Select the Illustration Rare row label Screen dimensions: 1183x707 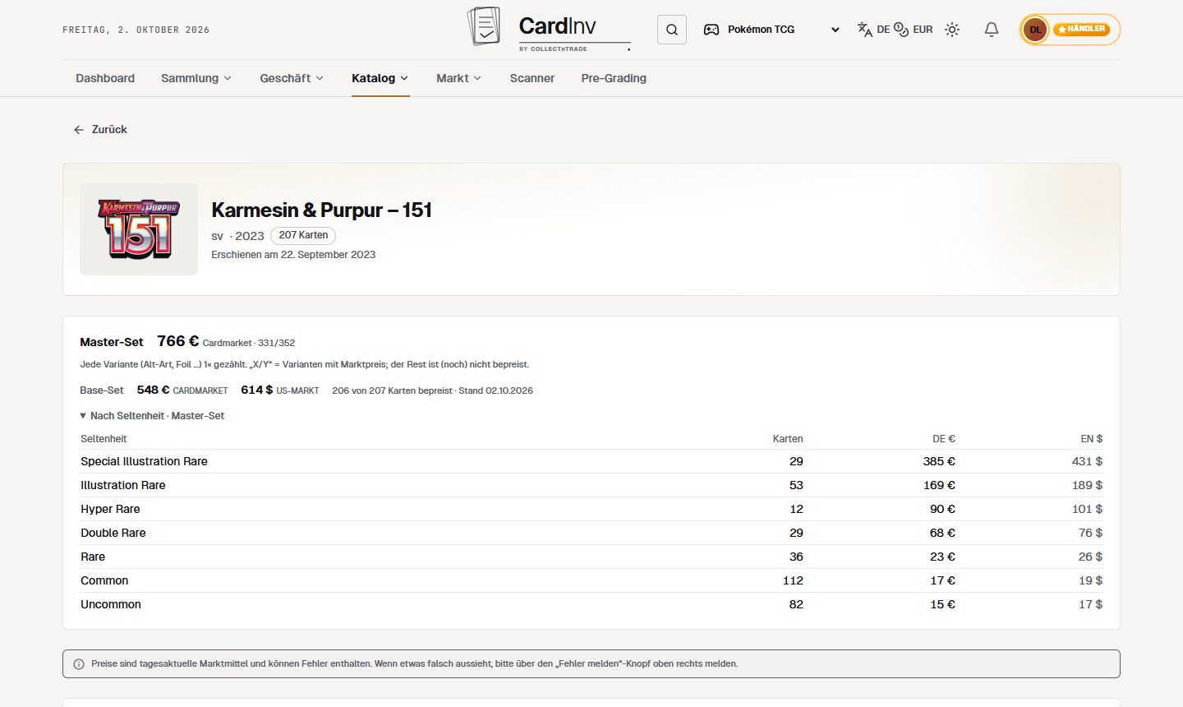(x=123, y=485)
